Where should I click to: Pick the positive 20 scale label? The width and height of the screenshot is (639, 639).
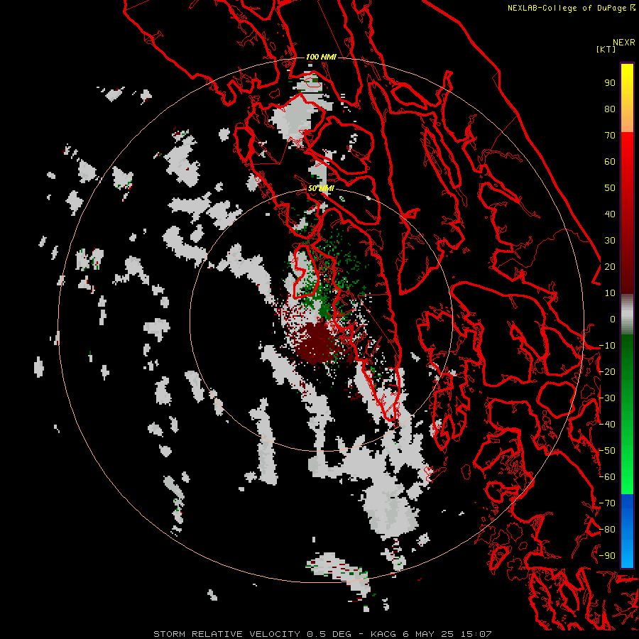[x=610, y=267]
